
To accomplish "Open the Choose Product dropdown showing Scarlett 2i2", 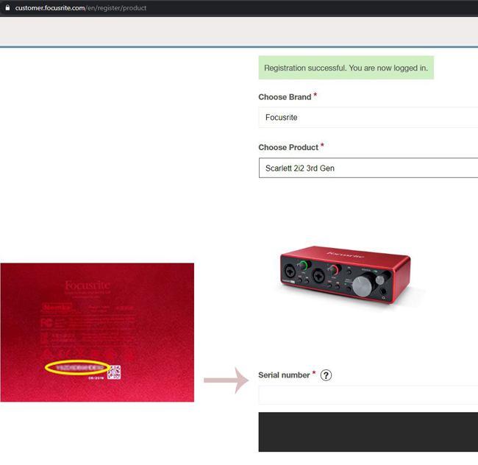I will (x=368, y=168).
